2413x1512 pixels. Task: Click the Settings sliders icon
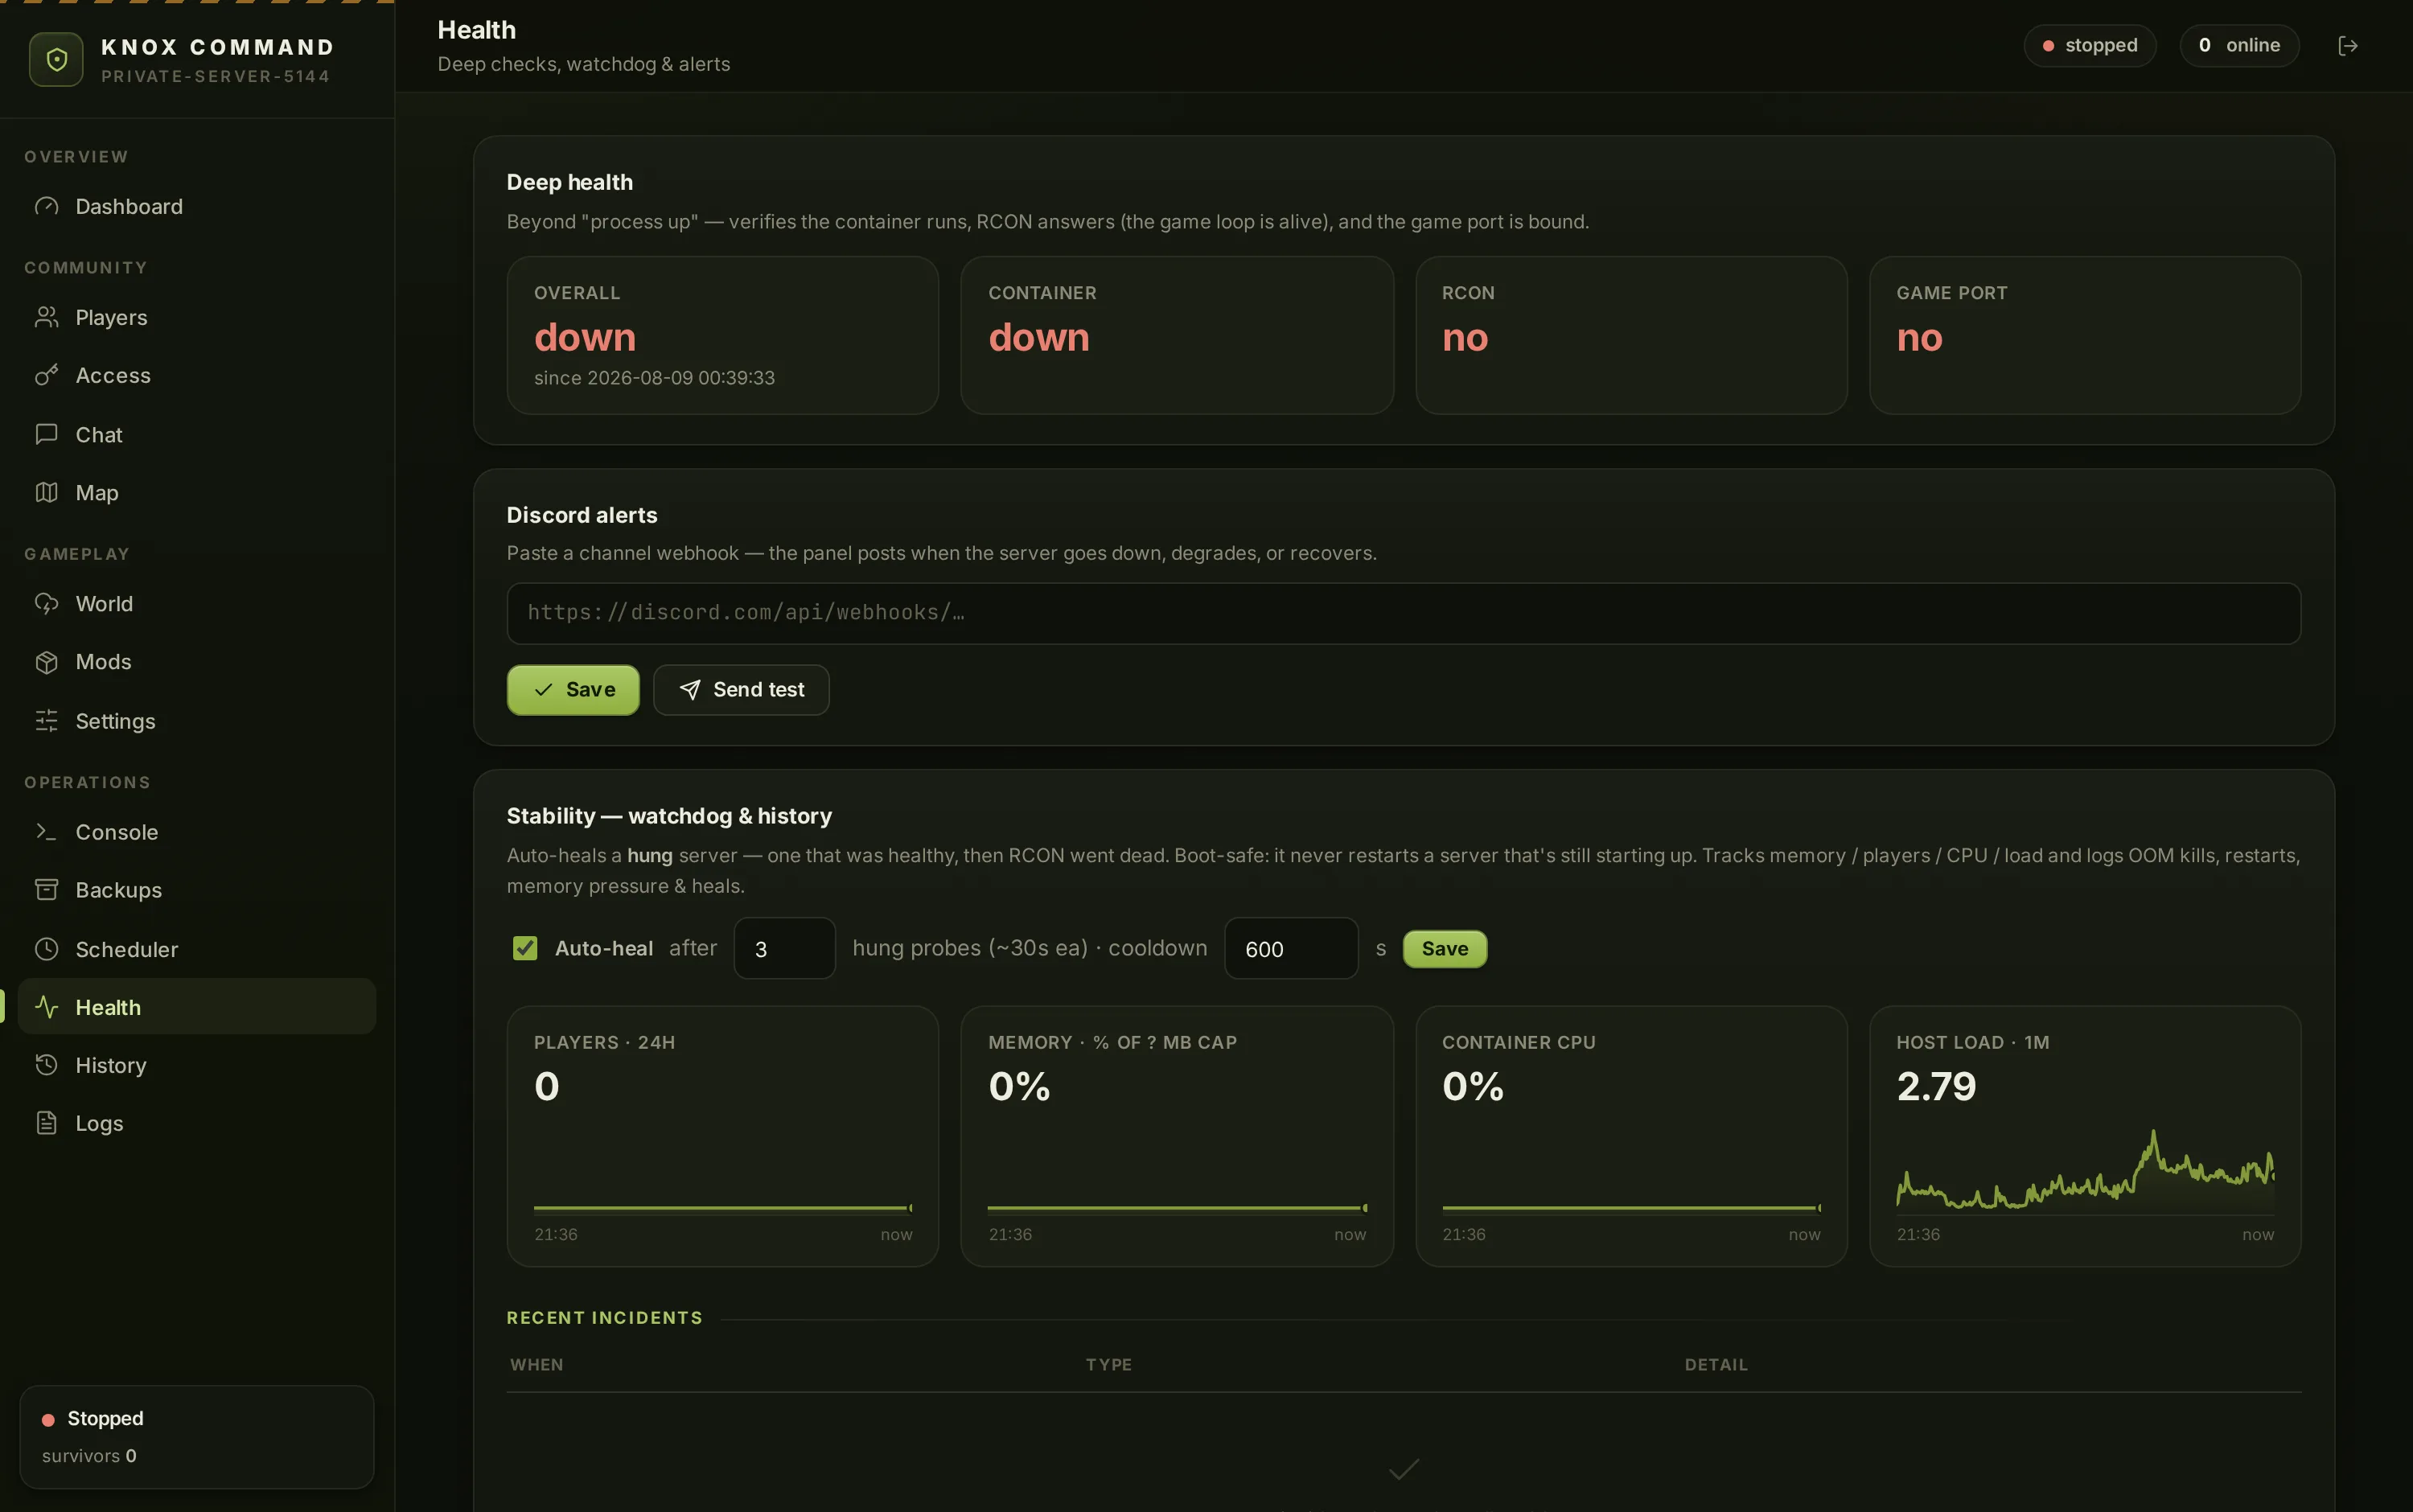pos(46,720)
